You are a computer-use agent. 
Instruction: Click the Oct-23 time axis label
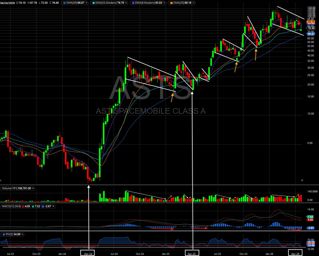tap(36, 254)
